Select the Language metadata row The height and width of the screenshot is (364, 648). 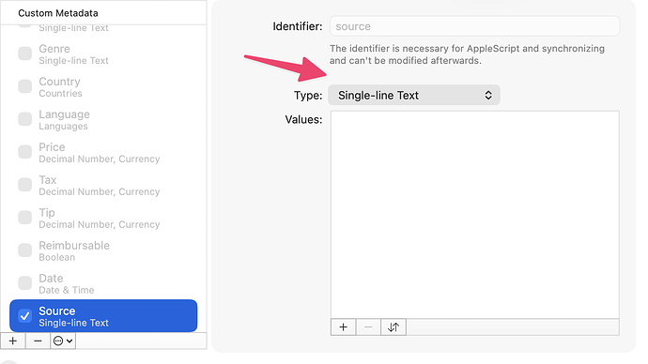click(103, 120)
